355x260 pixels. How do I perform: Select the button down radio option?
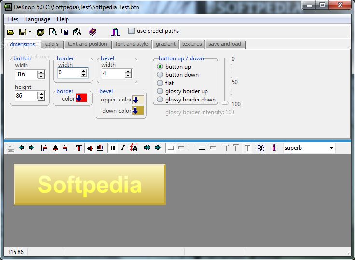click(160, 74)
